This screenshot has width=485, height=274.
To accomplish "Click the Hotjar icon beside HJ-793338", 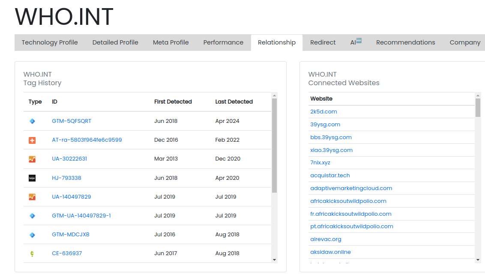I will [32, 178].
